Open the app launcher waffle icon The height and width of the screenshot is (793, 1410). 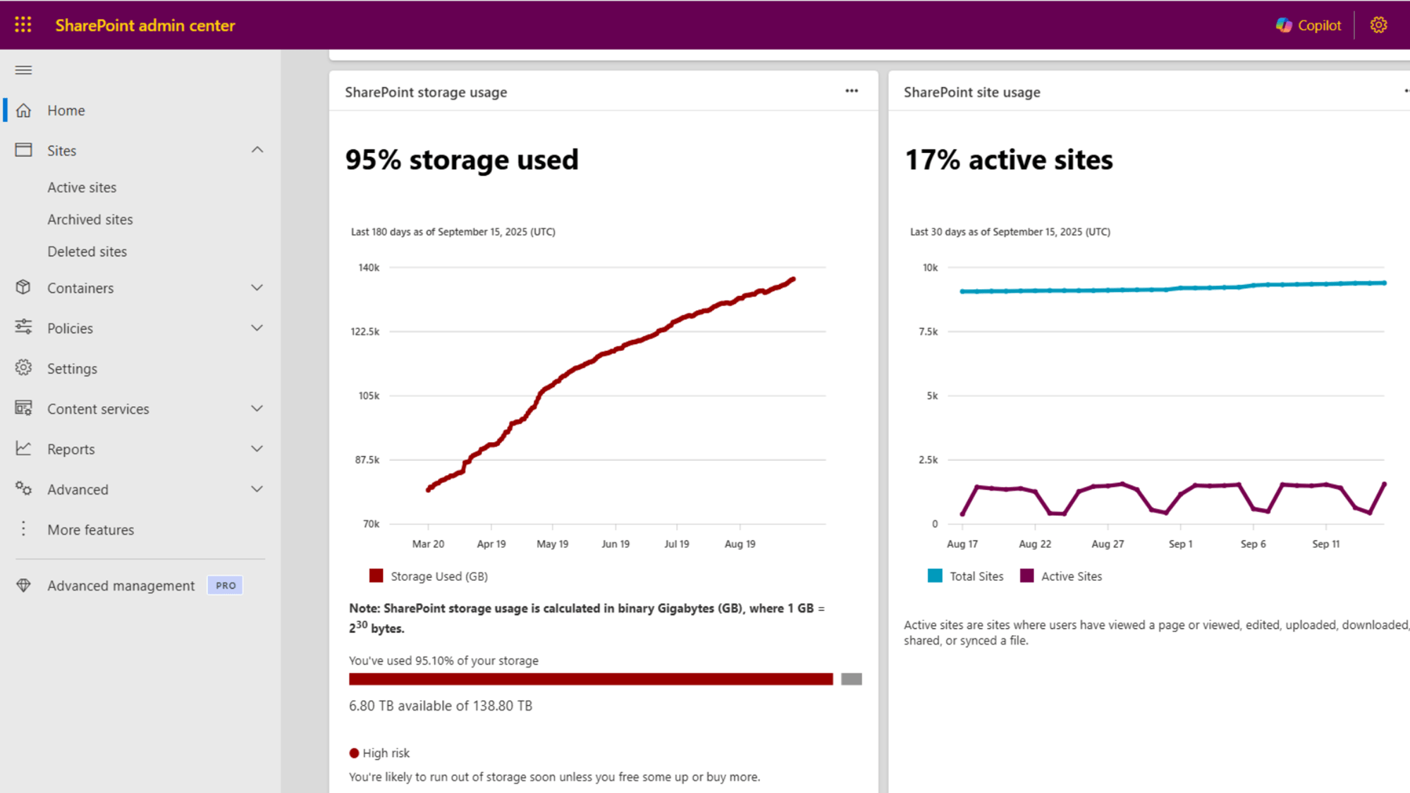click(x=23, y=25)
